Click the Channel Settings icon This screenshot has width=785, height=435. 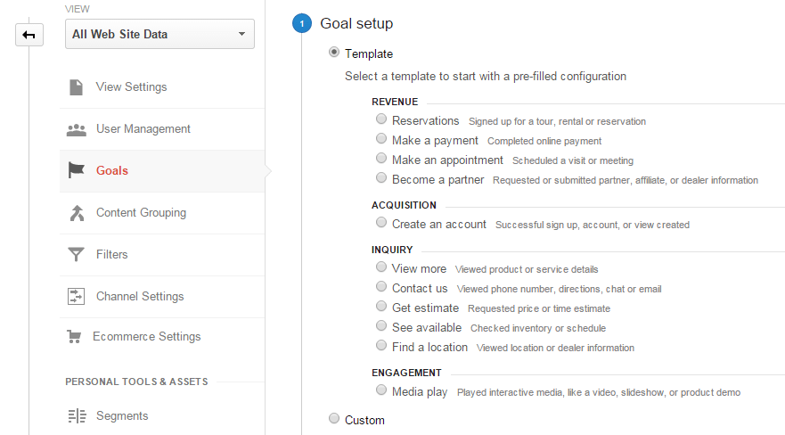[76, 296]
